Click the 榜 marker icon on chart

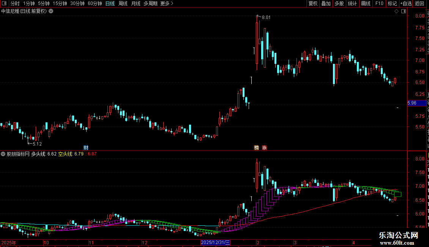tap(256, 147)
